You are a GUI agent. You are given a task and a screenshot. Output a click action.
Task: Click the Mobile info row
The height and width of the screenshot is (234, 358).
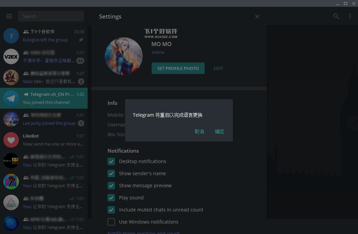click(x=116, y=115)
